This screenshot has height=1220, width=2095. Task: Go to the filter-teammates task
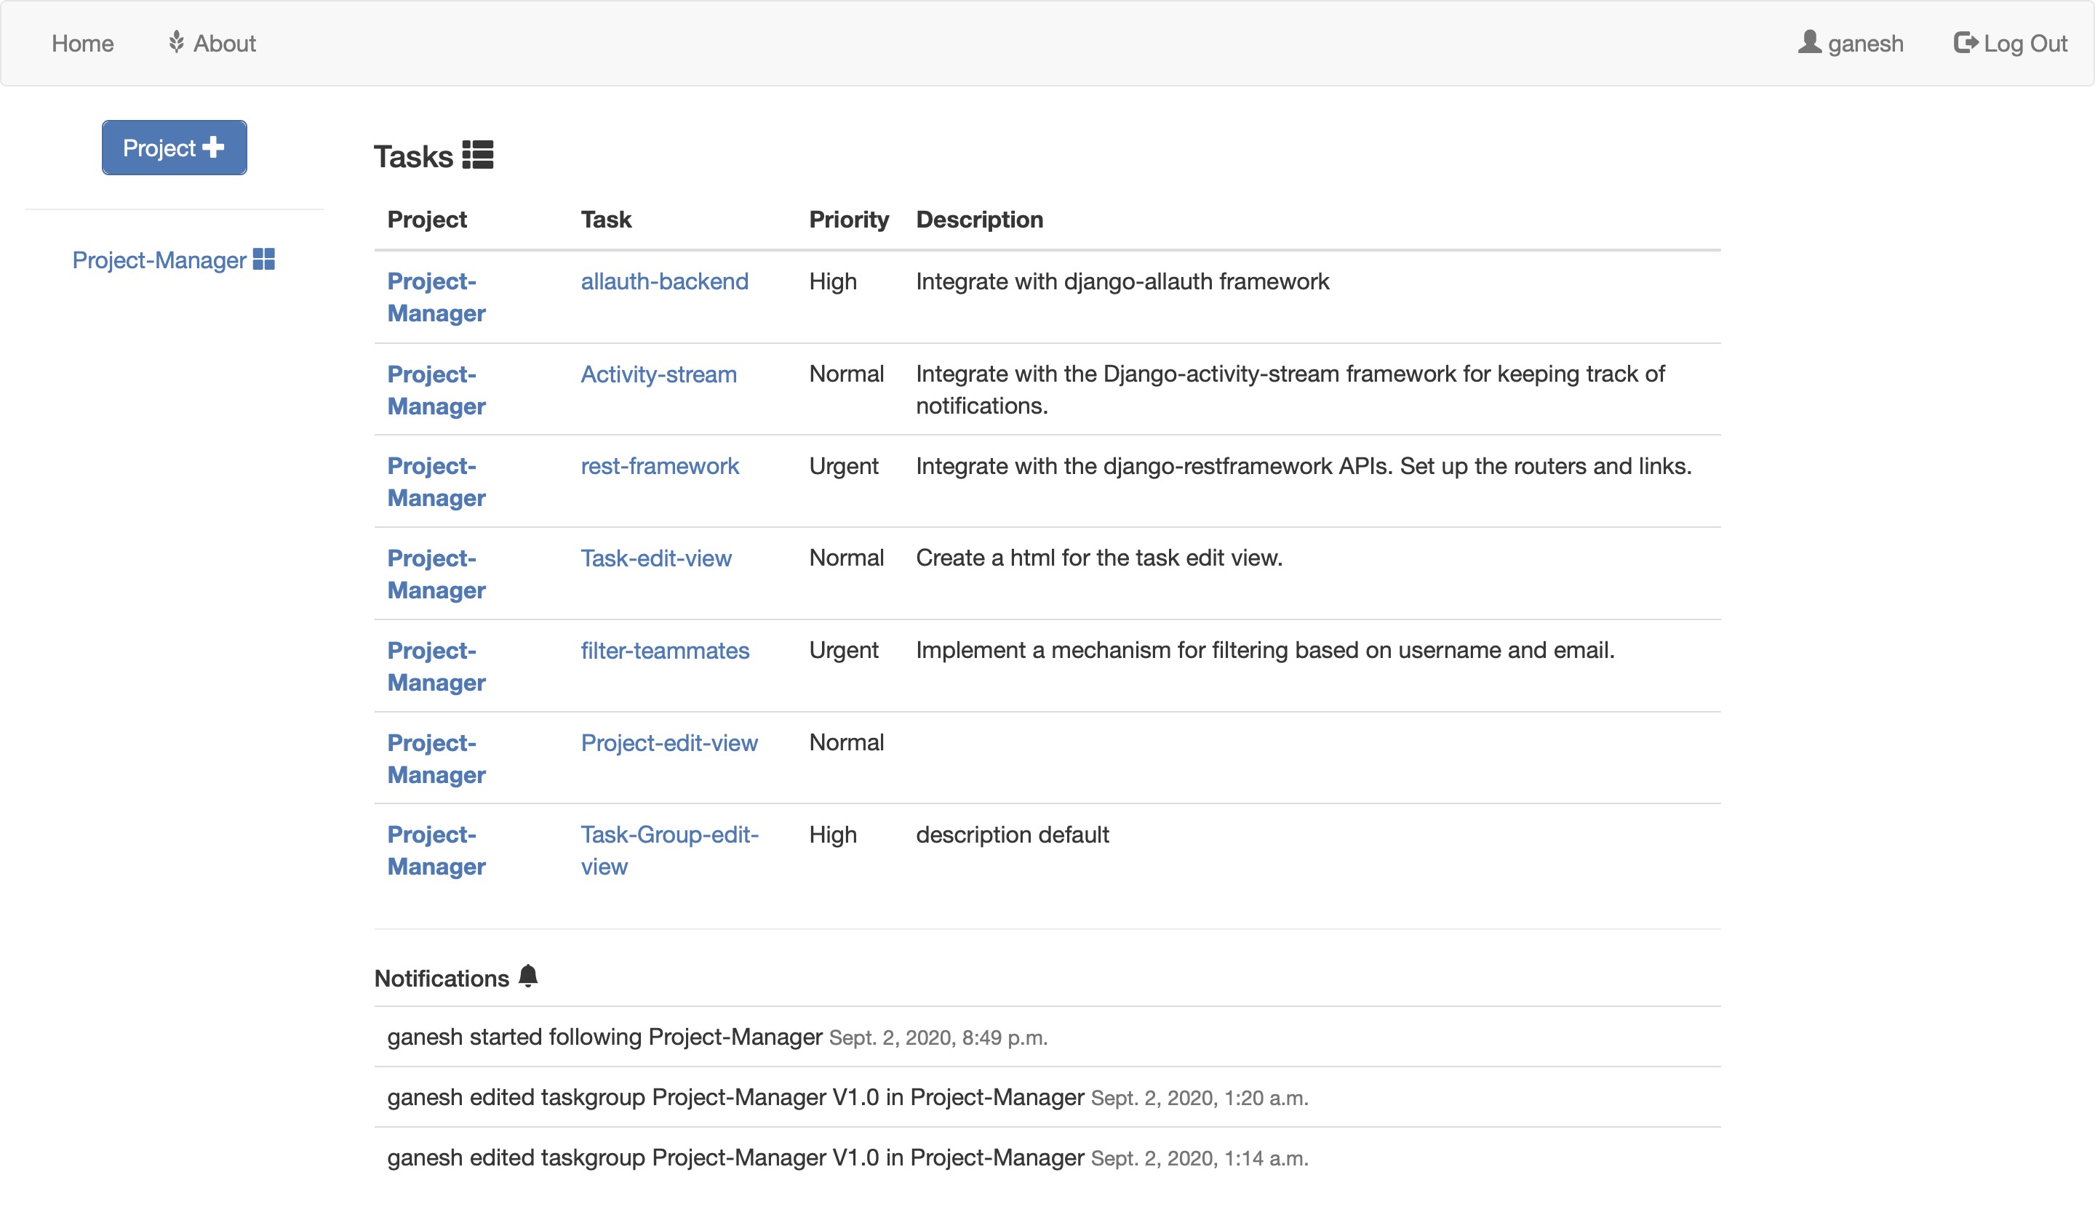click(x=664, y=651)
